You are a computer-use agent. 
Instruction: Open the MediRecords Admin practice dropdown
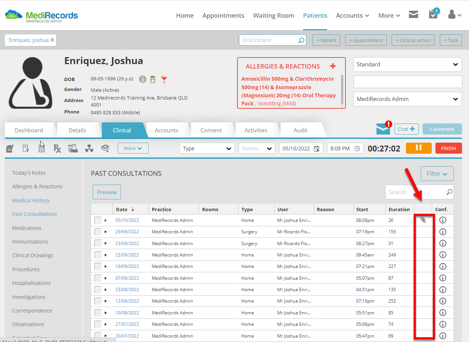click(407, 99)
